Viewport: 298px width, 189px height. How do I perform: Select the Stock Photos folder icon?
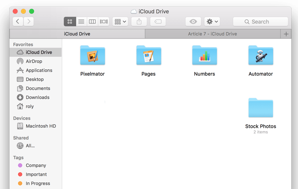coord(261,108)
